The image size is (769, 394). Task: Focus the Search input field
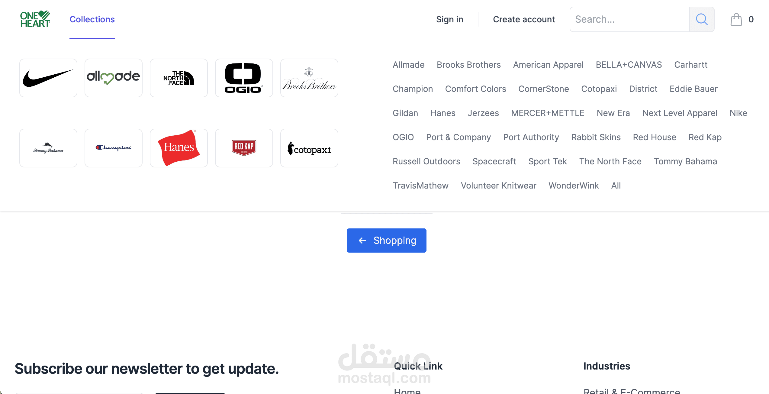pyautogui.click(x=629, y=19)
